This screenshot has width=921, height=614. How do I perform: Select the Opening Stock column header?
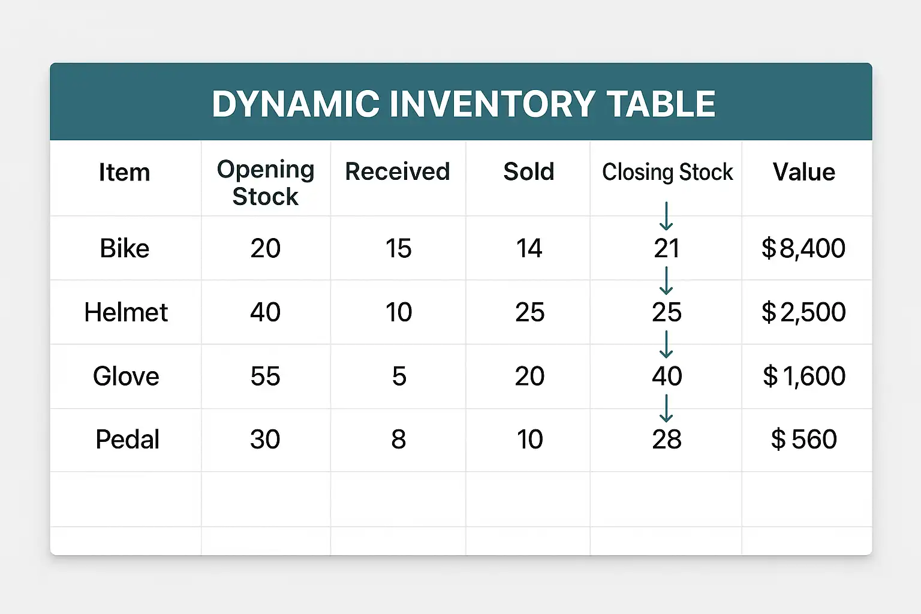pyautogui.click(x=266, y=182)
